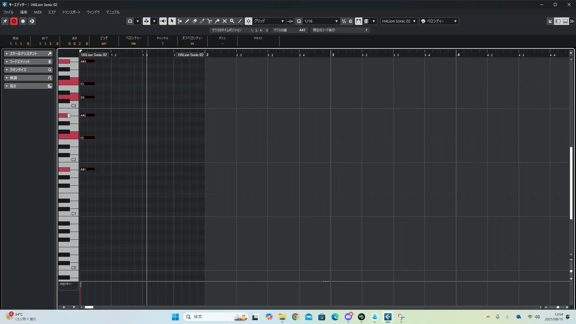Click the F3 note event
Image resolution: width=576 pixels, height=324 pixels.
point(87,84)
